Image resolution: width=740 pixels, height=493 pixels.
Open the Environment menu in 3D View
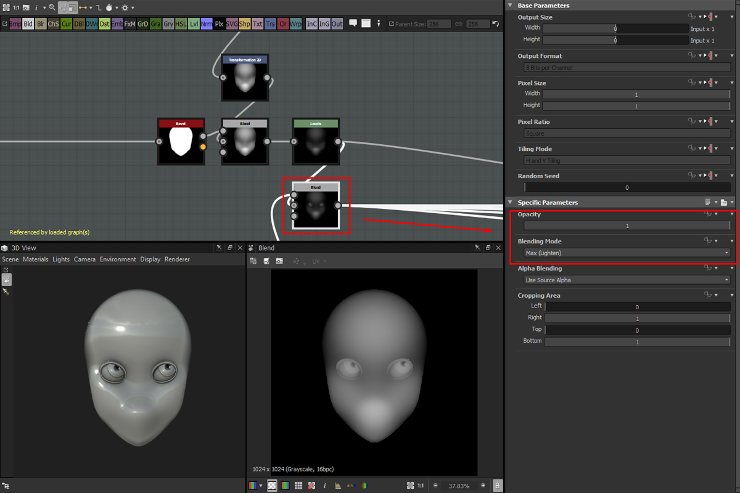coord(118,259)
